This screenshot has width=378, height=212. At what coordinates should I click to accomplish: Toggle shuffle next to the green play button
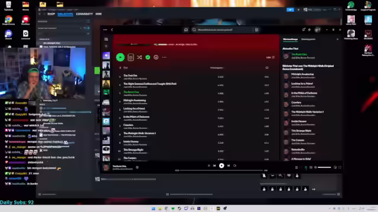tap(139, 57)
